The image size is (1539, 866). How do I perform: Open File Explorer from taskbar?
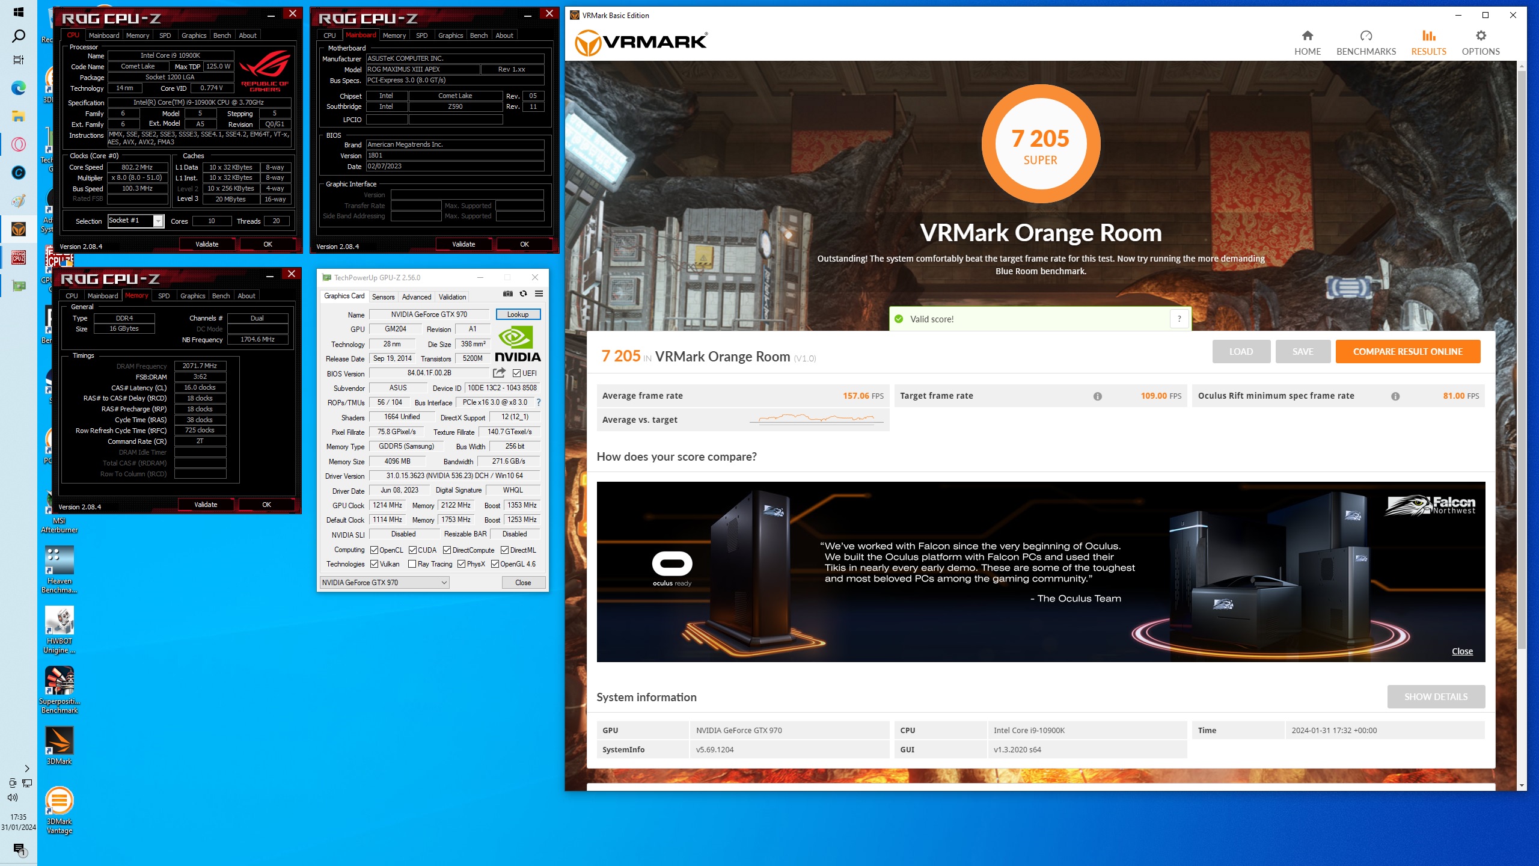pos(19,117)
